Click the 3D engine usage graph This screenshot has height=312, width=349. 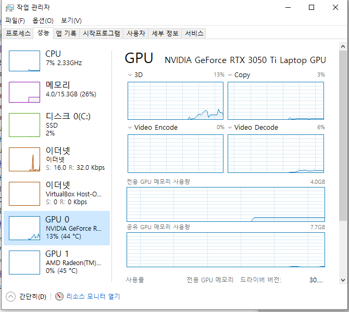(176, 101)
